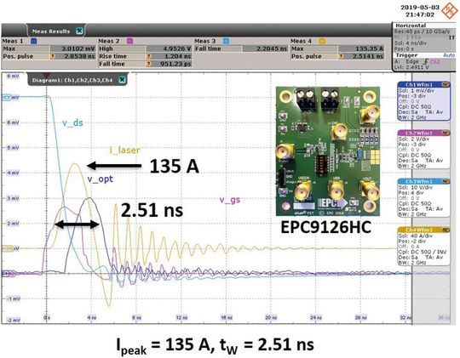The width and height of the screenshot is (460, 358).
Task: Click warning icon beside Rise time
Action: (149, 56)
